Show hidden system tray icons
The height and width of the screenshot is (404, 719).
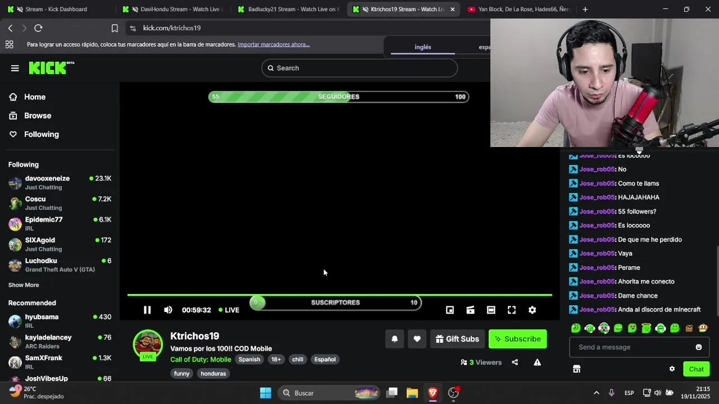tap(596, 393)
